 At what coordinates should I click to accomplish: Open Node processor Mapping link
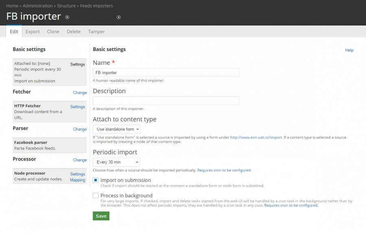[78, 180]
